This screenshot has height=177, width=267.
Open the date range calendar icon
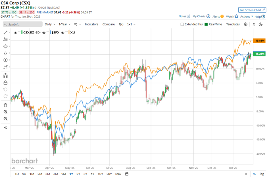click(127, 174)
